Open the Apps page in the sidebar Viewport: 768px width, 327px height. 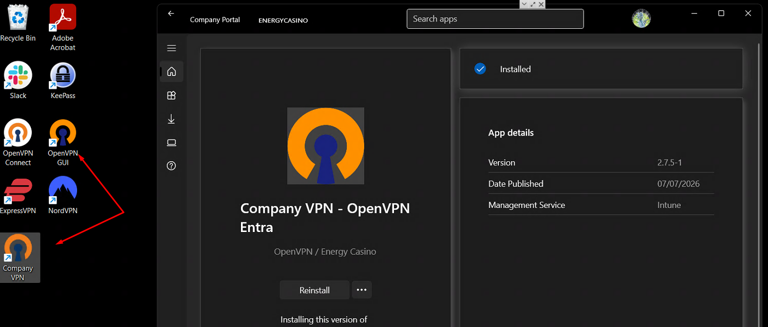172,95
